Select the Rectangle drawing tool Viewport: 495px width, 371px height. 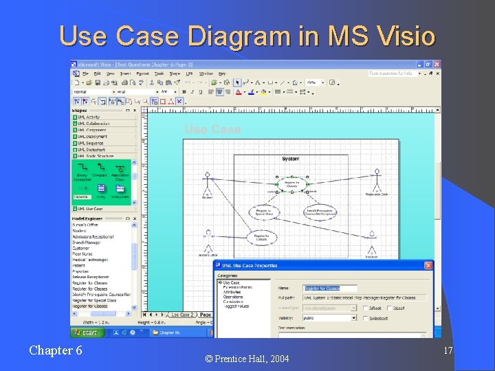270,82
